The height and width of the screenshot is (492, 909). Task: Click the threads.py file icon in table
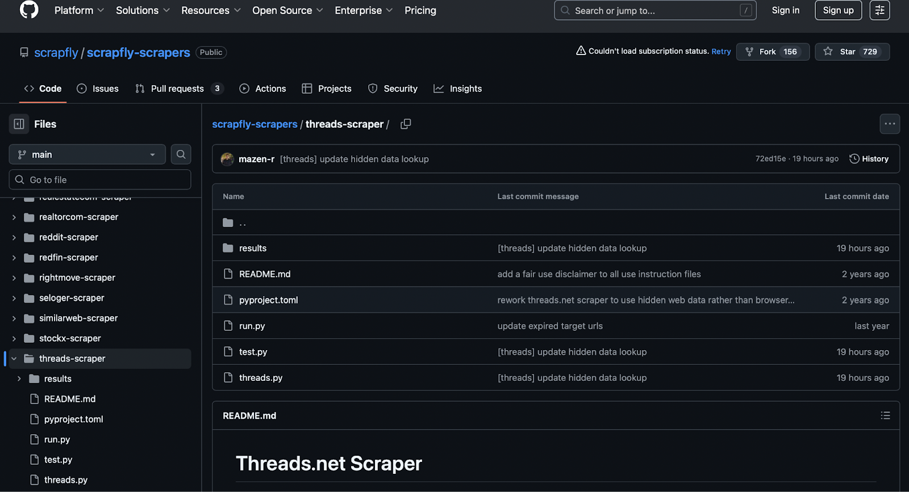point(228,377)
